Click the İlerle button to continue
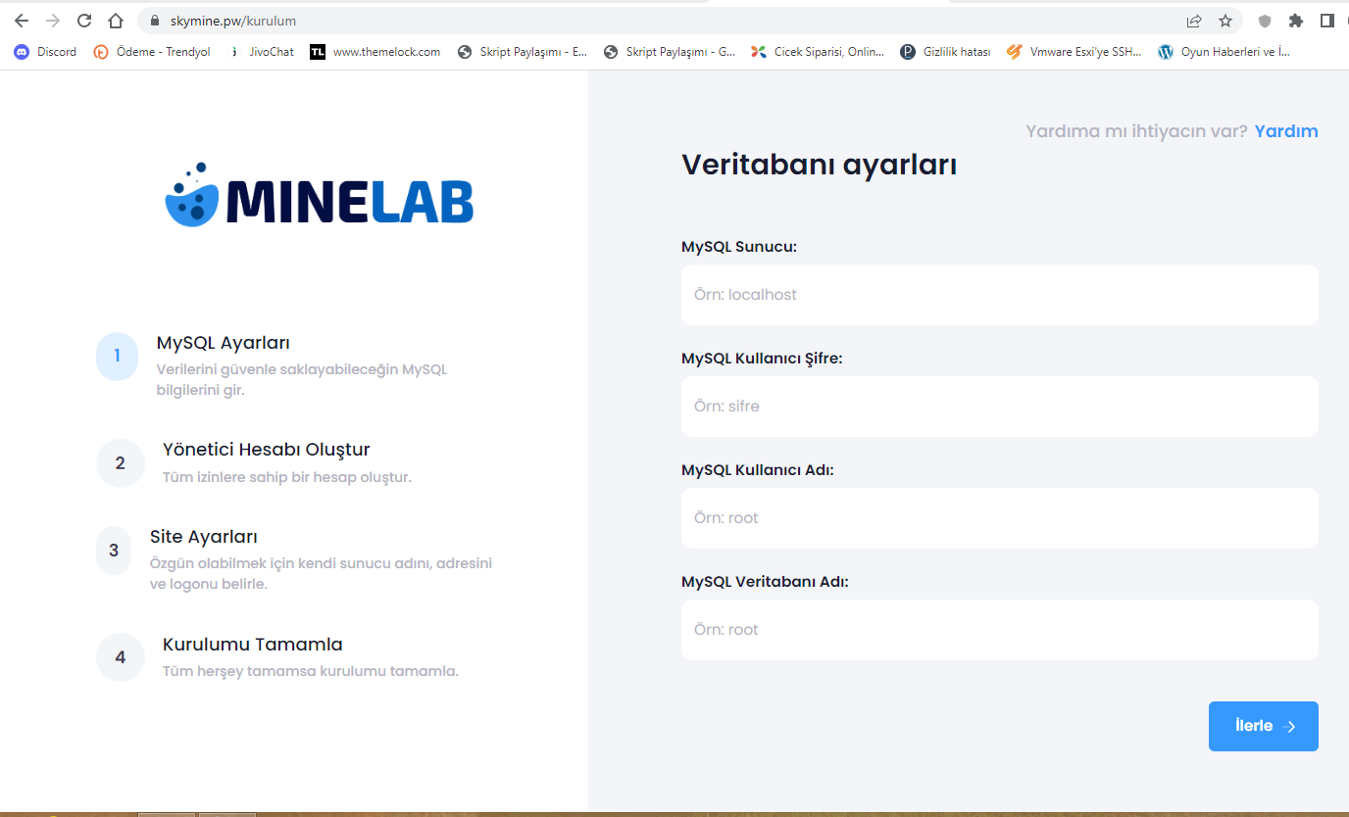Image resolution: width=1349 pixels, height=817 pixels. tap(1264, 726)
